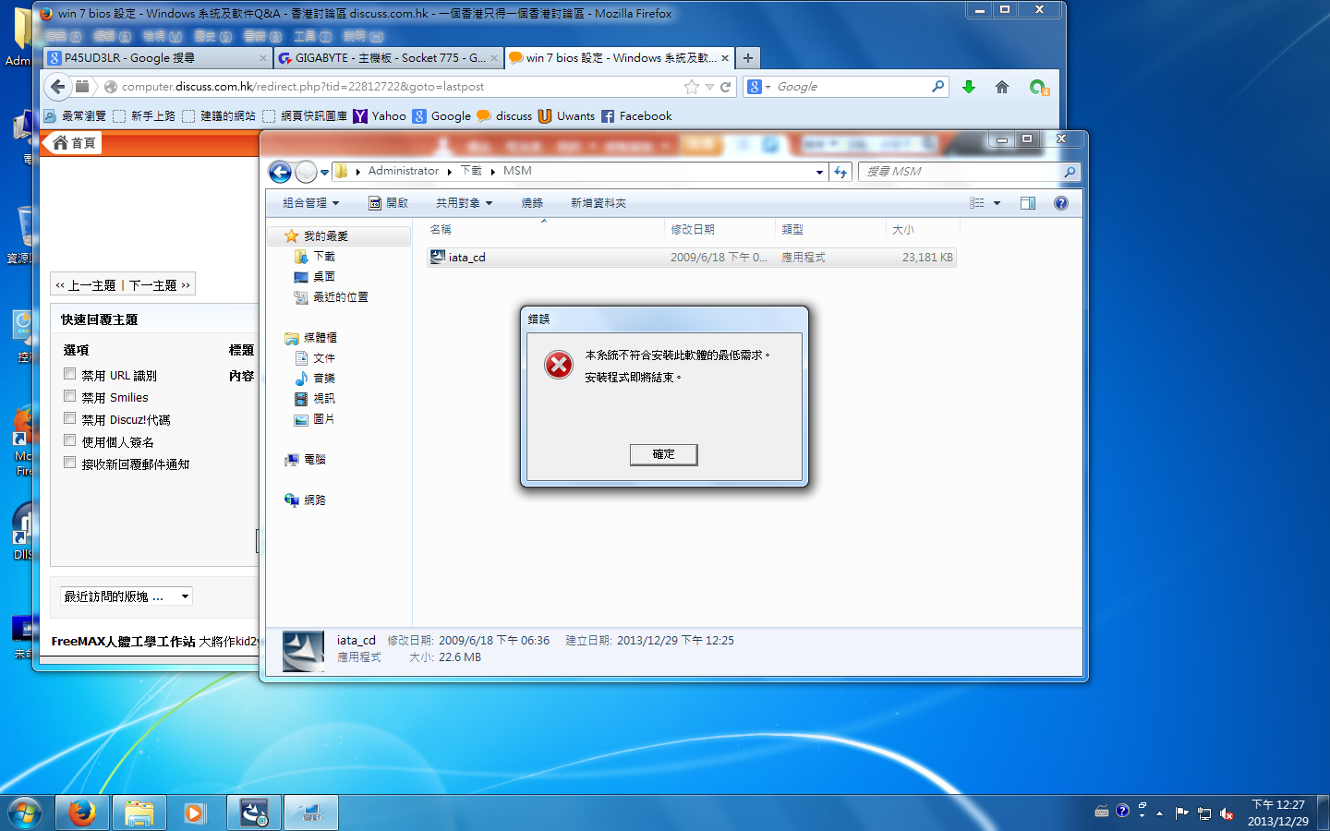Open the 組合管理 dropdown menu
Image resolution: width=1330 pixels, height=831 pixels.
click(x=311, y=203)
